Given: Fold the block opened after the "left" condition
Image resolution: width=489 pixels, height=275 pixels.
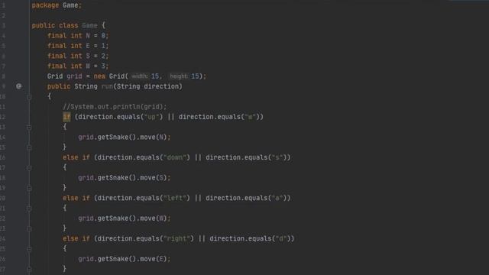Looking at the screenshot, I should (x=29, y=209).
